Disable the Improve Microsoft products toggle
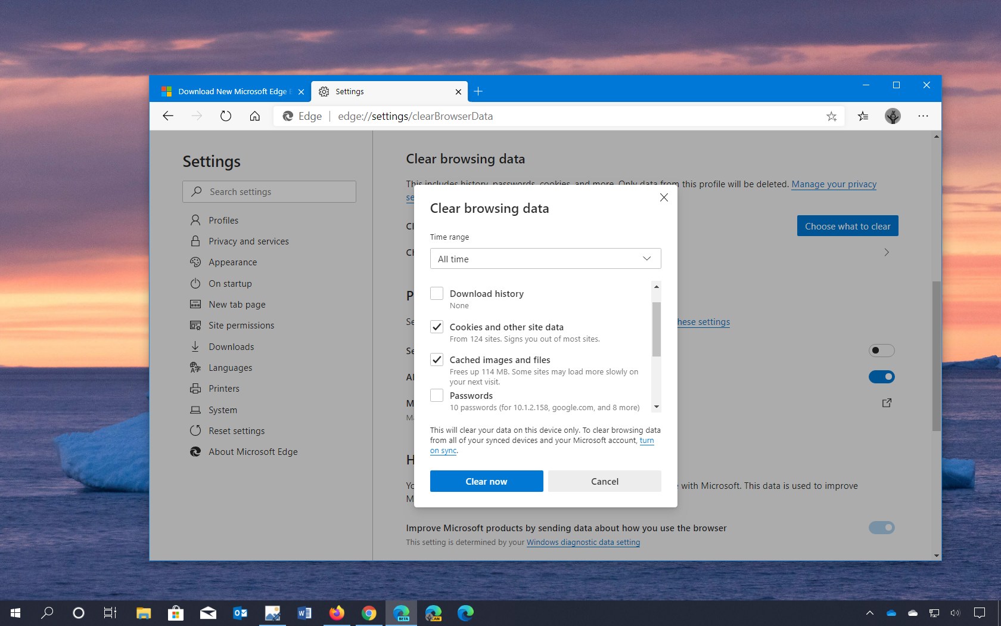 pos(882,528)
